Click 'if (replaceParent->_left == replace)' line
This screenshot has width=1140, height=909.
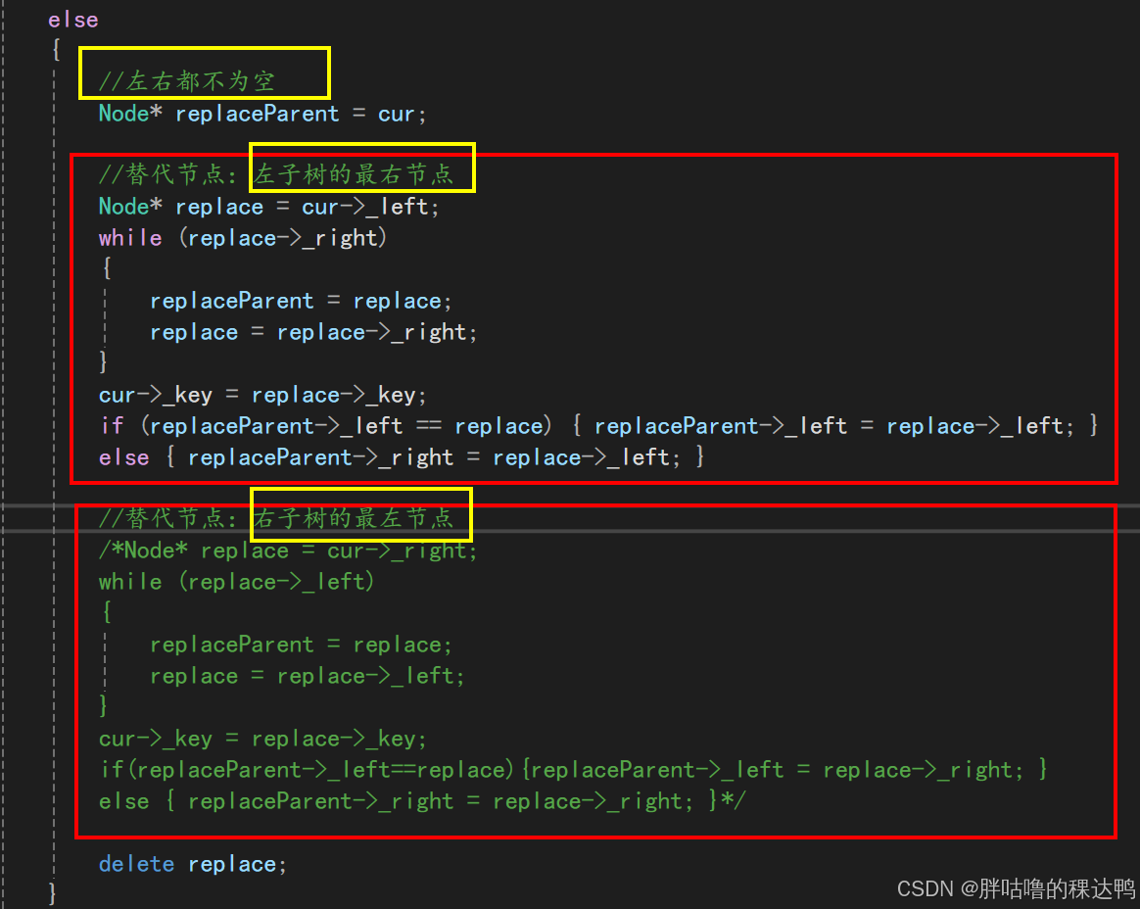(598, 426)
